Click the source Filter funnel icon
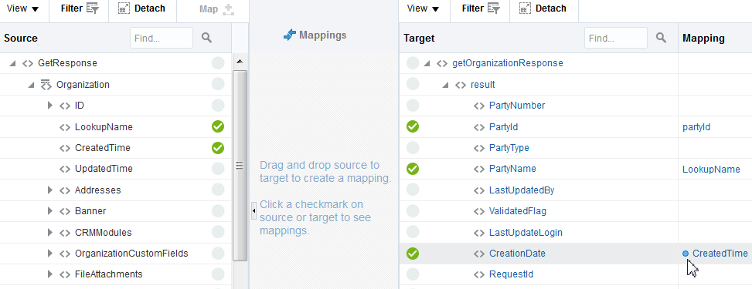The height and width of the screenshot is (289, 752). coord(93,8)
